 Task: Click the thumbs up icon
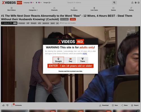pos(3,105)
